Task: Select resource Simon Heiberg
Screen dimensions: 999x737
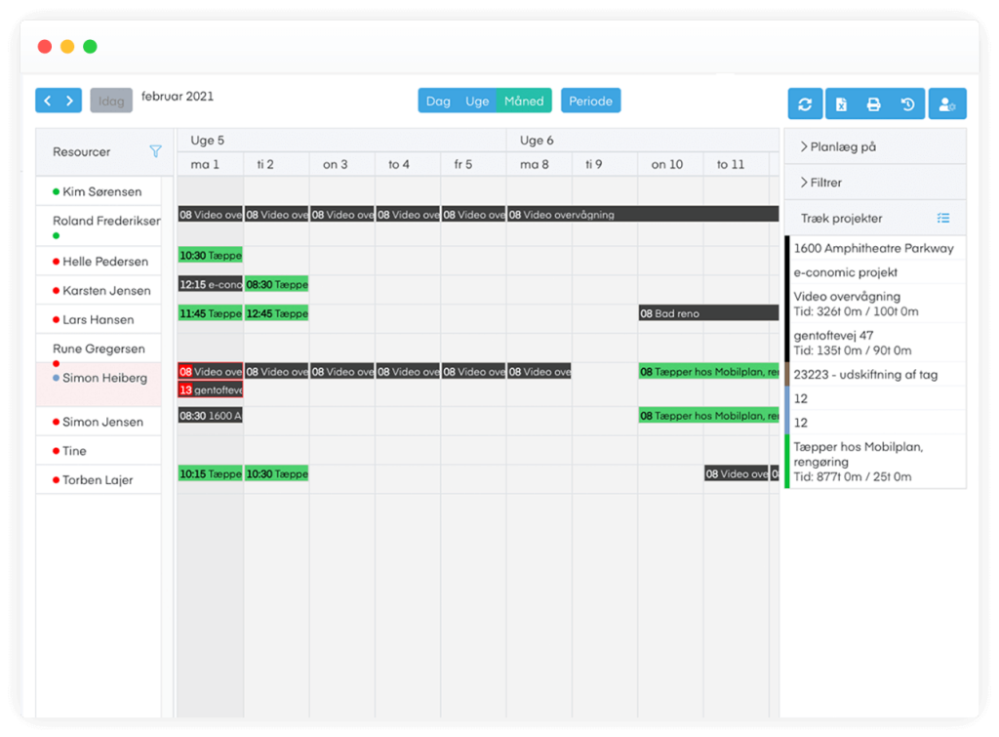Action: (104, 378)
